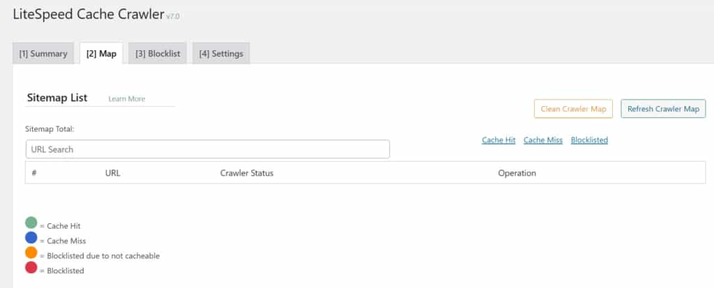
Task: Click the URL column header
Action: click(112, 173)
